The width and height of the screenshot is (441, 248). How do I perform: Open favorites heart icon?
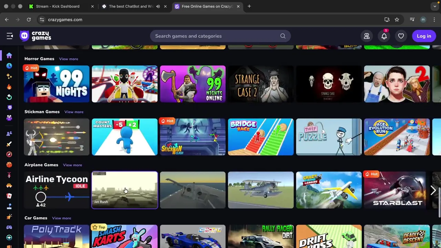(x=401, y=36)
